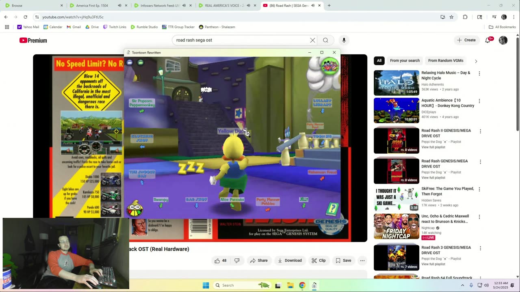Image resolution: width=520 pixels, height=292 pixels.
Task: Select the From your search chip
Action: 405,60
